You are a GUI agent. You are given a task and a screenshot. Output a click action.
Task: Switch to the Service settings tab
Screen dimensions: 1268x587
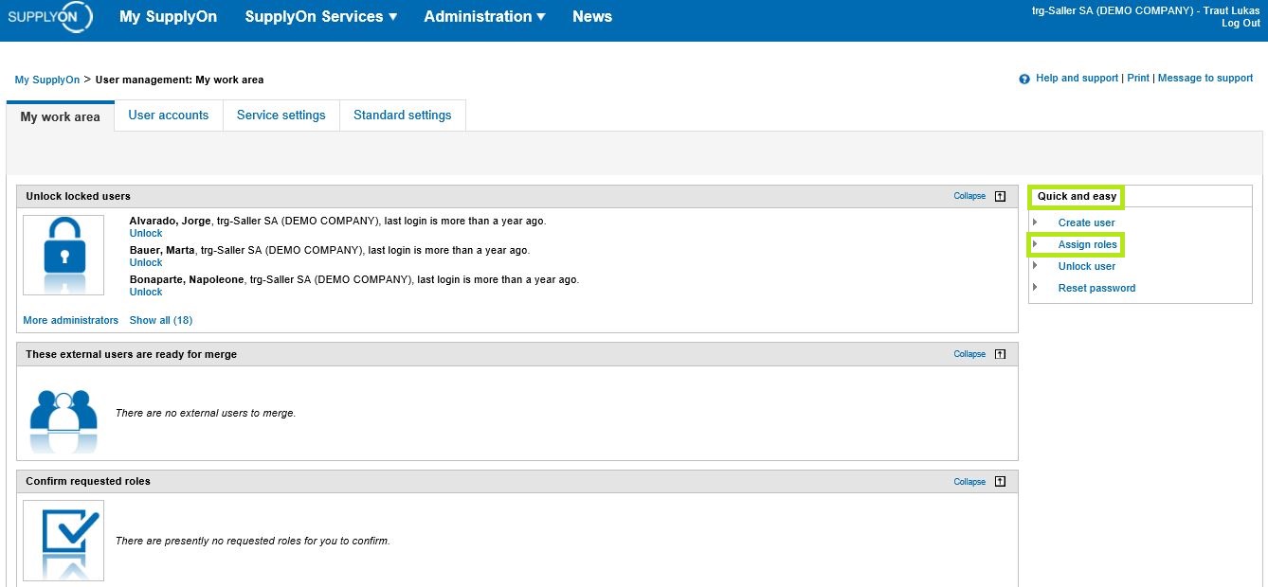coord(281,116)
